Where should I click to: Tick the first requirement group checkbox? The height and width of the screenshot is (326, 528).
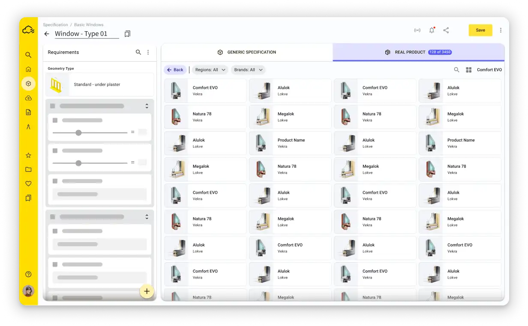[53, 106]
